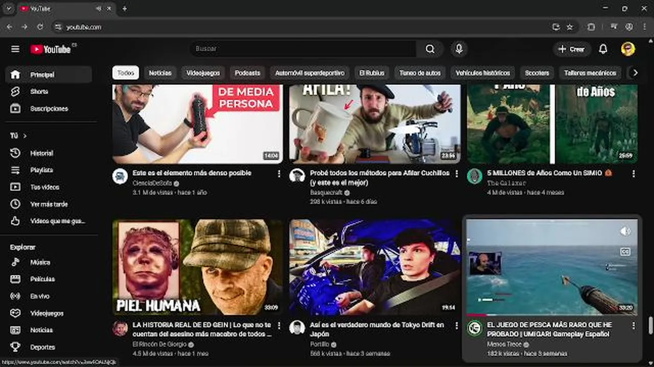Select the Todos filter chip
Viewport: 654px width, 367px height.
pyautogui.click(x=126, y=73)
